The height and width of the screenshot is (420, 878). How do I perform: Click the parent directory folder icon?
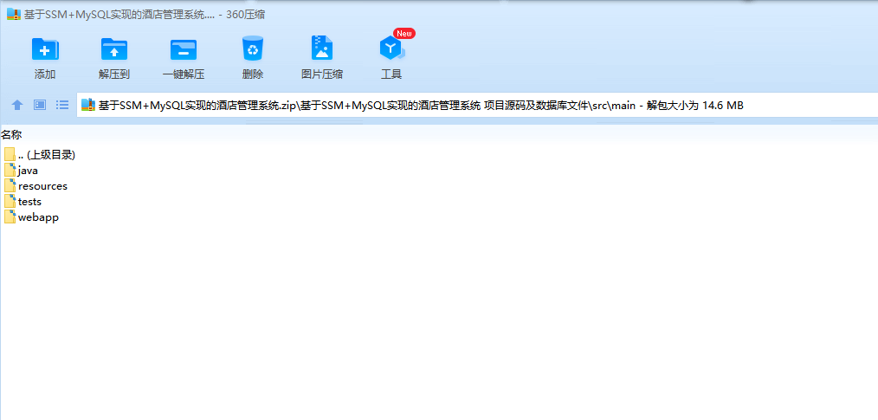(10, 154)
